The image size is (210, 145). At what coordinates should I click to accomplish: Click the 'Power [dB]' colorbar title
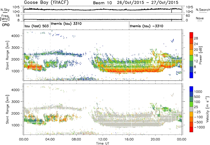(x=201, y=55)
